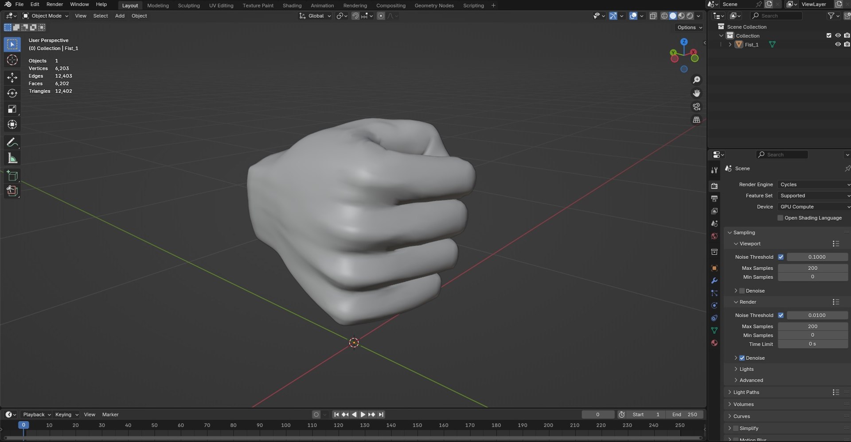This screenshot has width=851, height=442.
Task: Open Material properties tab icon
Action: tap(714, 343)
